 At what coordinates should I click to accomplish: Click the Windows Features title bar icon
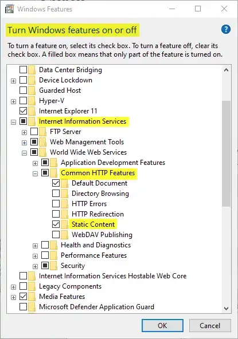coord(9,9)
